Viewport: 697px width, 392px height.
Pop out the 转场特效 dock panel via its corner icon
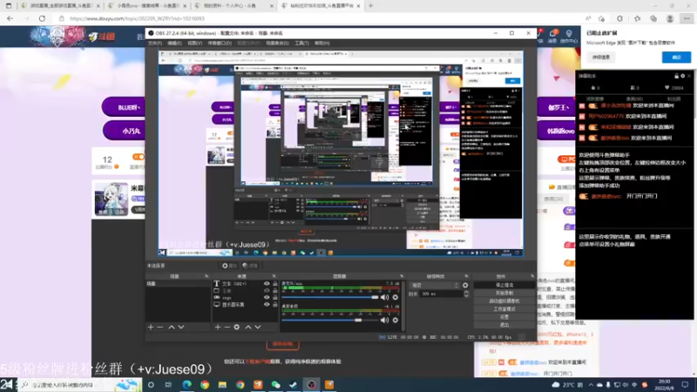tap(466, 276)
